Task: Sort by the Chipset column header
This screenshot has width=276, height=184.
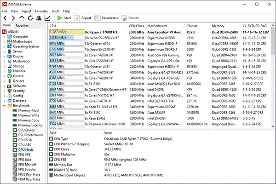Action: point(197,26)
